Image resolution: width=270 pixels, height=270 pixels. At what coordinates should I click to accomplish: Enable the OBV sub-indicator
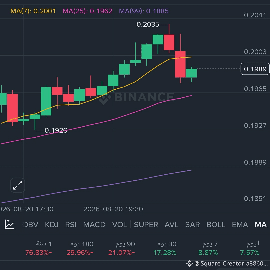(x=31, y=224)
